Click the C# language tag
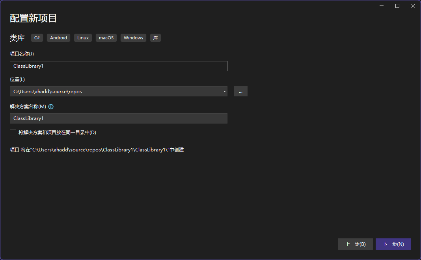The image size is (421, 260). point(37,38)
